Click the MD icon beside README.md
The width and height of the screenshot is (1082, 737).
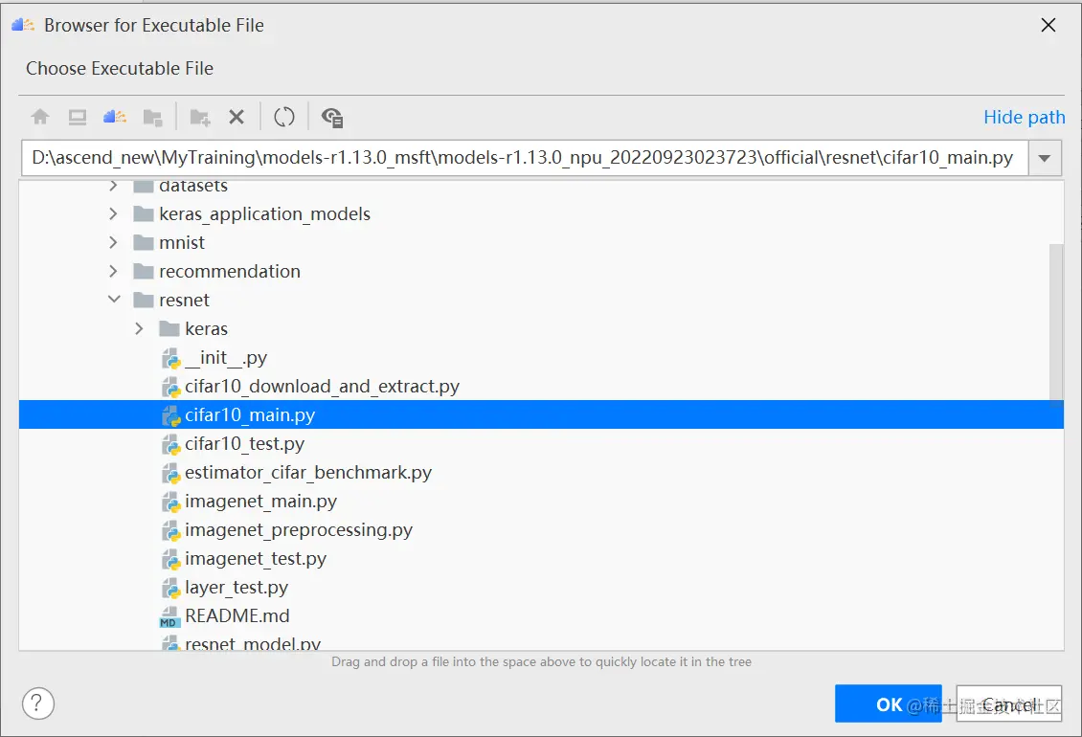pyautogui.click(x=169, y=617)
